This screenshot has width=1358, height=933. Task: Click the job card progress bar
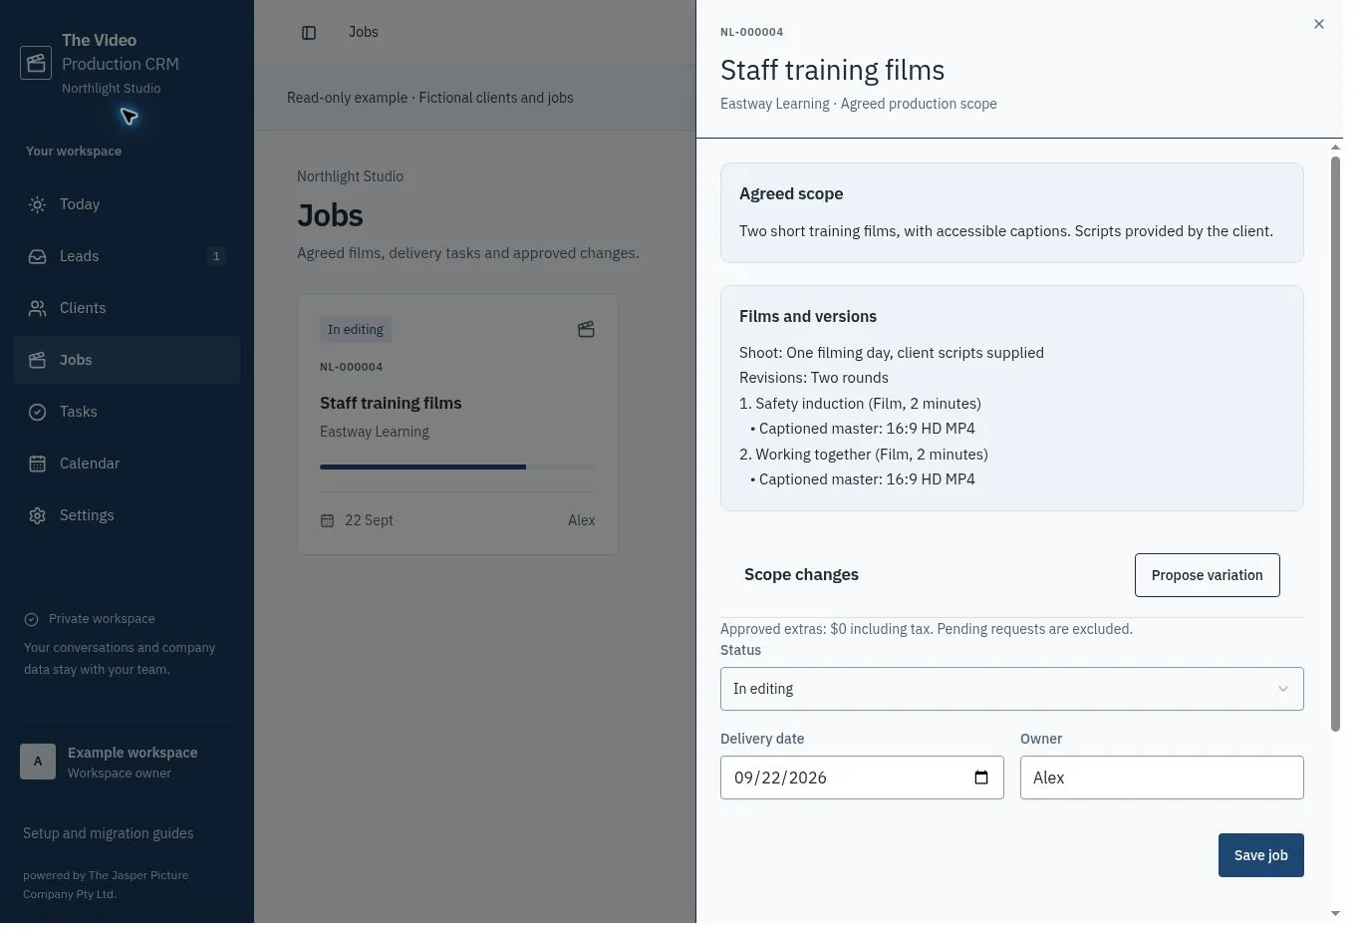[457, 466]
